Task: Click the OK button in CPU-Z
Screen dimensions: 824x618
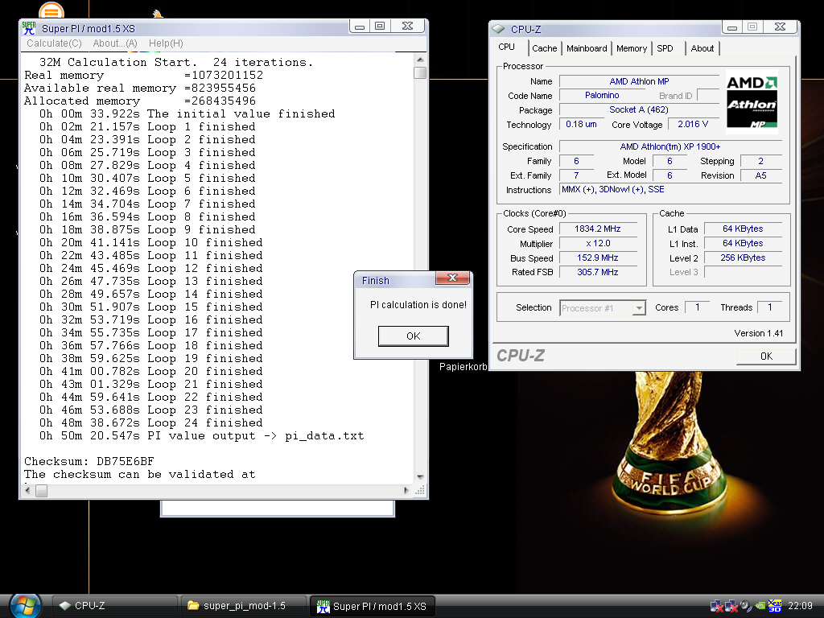Action: click(766, 356)
